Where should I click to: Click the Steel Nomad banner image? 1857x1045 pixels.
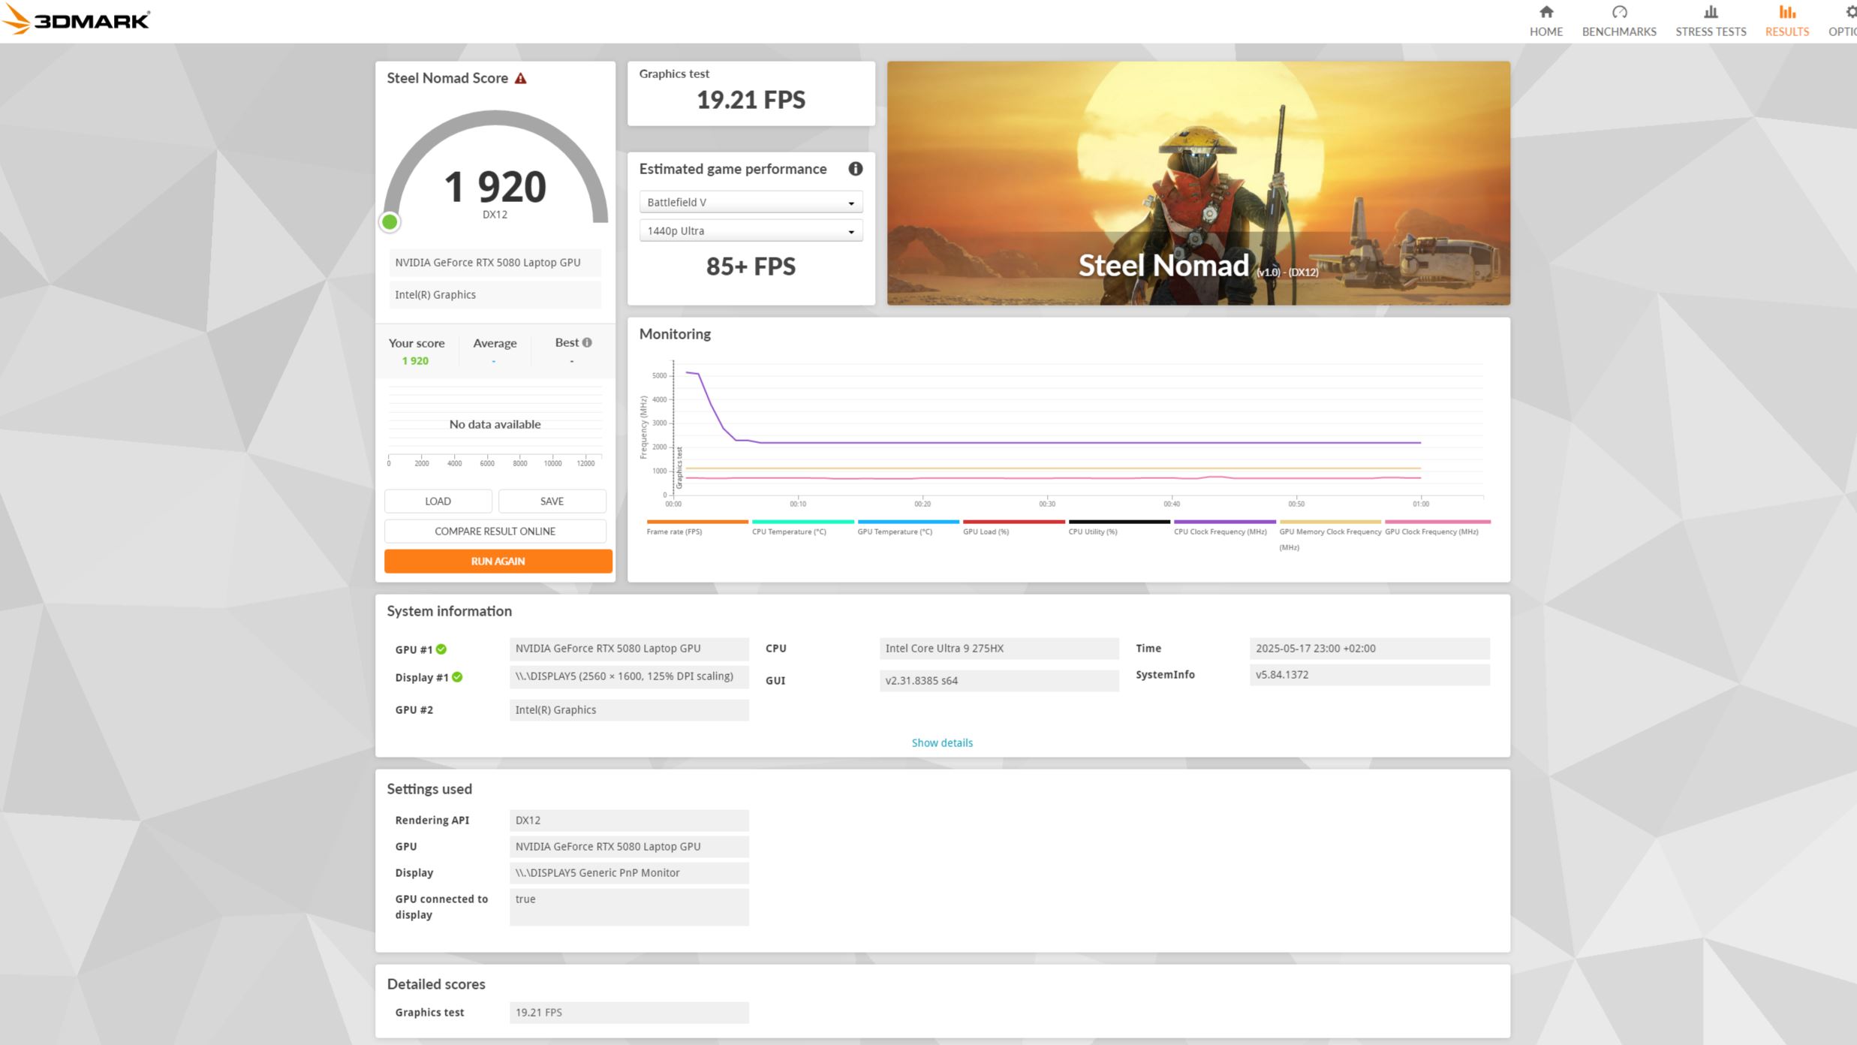[1198, 183]
